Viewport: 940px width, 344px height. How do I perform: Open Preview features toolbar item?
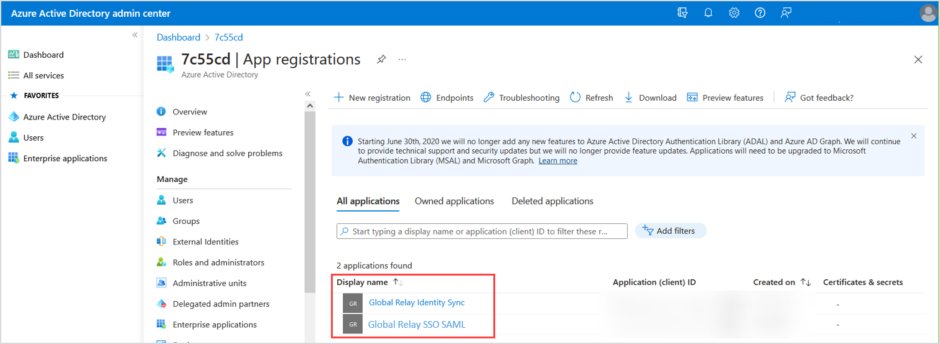(x=725, y=98)
